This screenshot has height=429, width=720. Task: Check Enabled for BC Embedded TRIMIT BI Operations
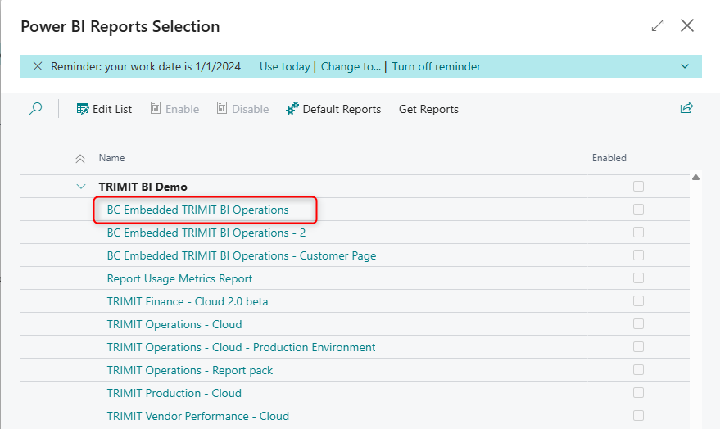pos(638,210)
